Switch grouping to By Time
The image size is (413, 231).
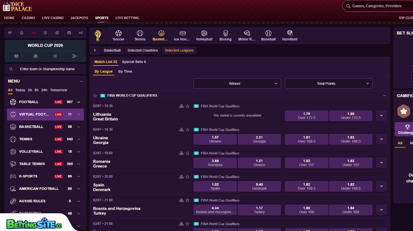tap(125, 71)
